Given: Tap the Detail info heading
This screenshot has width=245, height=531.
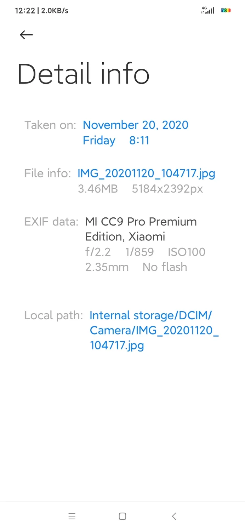Looking at the screenshot, I should pyautogui.click(x=84, y=74).
